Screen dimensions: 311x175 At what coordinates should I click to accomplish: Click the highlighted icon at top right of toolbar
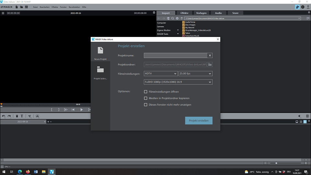pyautogui.click(x=297, y=7)
